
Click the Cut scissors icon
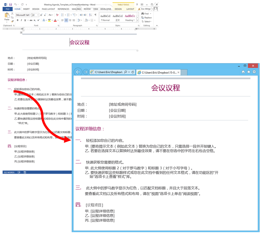(x=12, y=13)
